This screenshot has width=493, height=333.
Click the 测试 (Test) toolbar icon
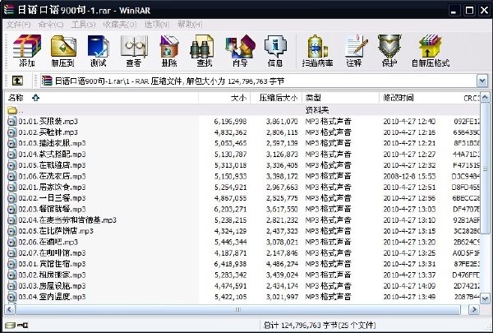click(98, 50)
